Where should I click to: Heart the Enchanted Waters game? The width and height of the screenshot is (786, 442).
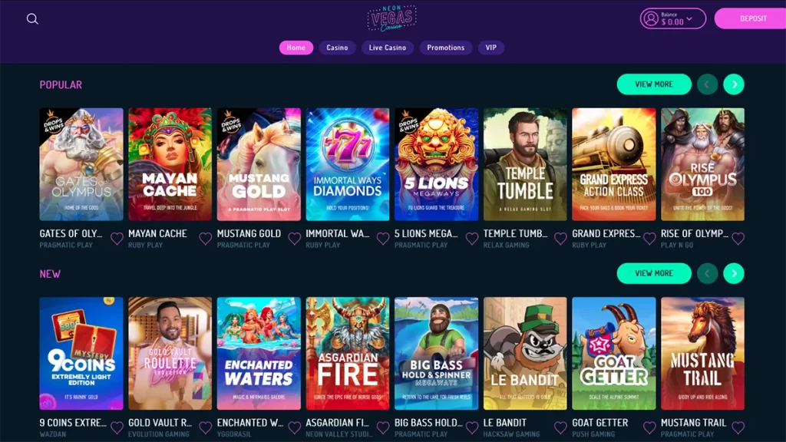click(294, 427)
